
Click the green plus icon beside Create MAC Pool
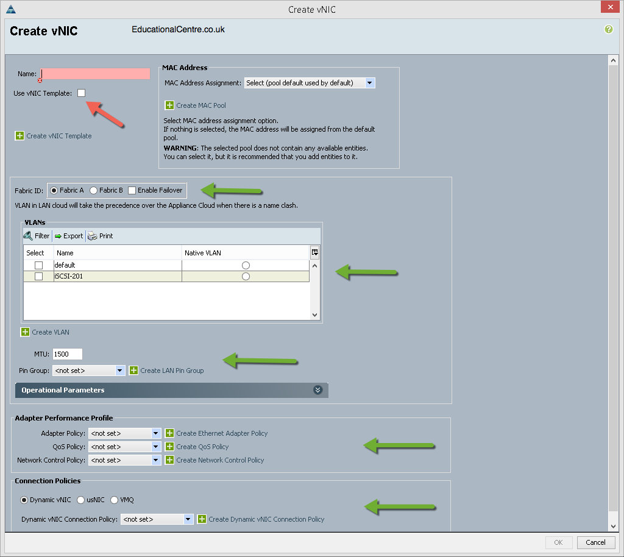[x=169, y=105]
